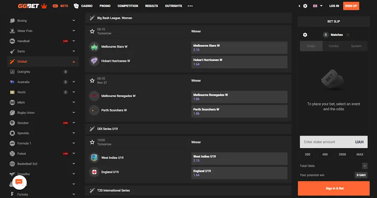377x198 pixels.
Task: Select the Water Polo sport icon
Action: [12, 31]
